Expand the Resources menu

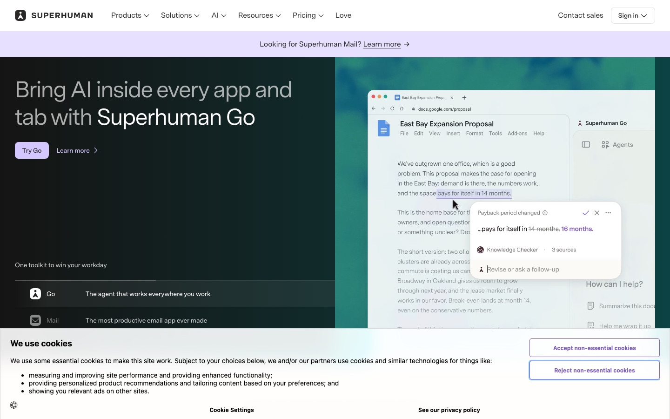click(x=260, y=15)
